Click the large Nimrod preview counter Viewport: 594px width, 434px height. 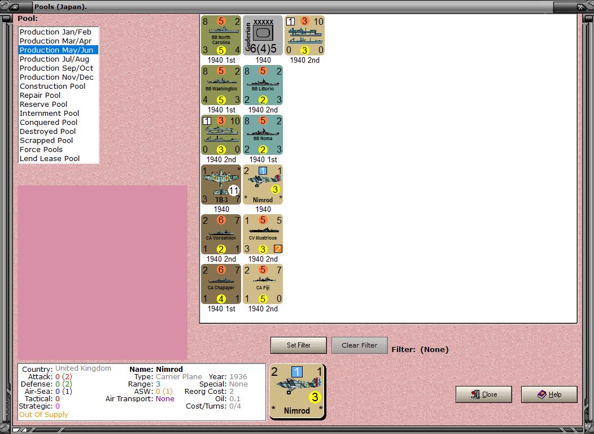[298, 392]
